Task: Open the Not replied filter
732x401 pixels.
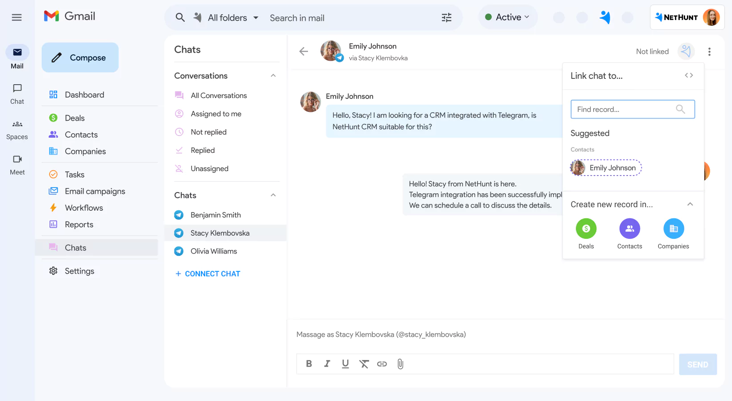Action: coord(208,132)
